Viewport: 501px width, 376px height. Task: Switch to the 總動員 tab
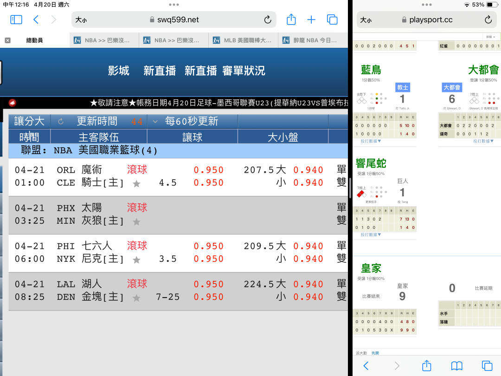[x=34, y=40]
